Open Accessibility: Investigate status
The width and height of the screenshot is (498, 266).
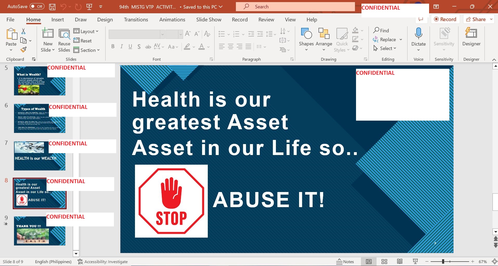(103, 262)
